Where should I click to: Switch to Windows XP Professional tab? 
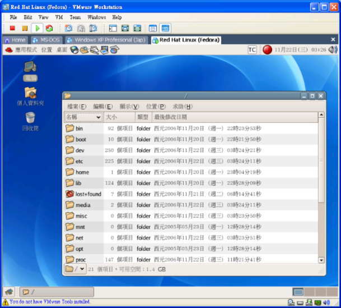(106, 40)
